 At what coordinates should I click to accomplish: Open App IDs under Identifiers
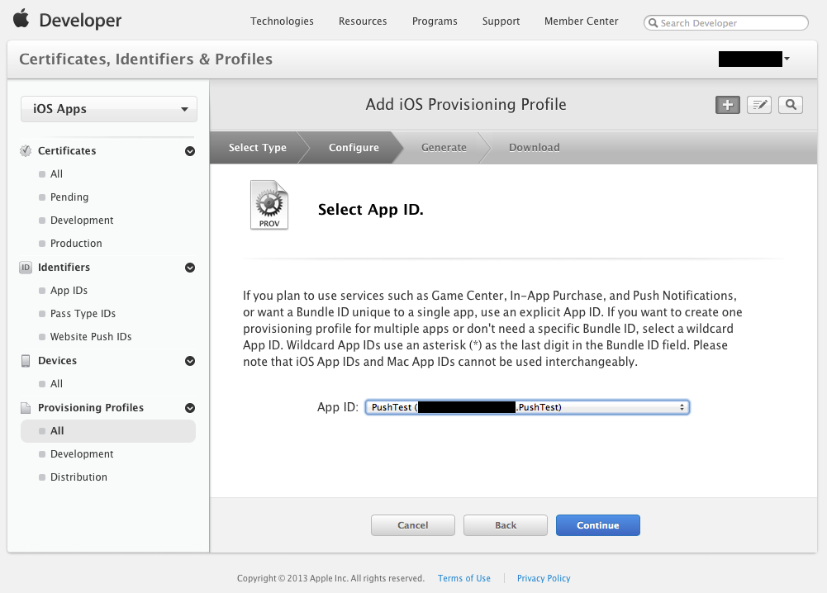click(x=69, y=291)
